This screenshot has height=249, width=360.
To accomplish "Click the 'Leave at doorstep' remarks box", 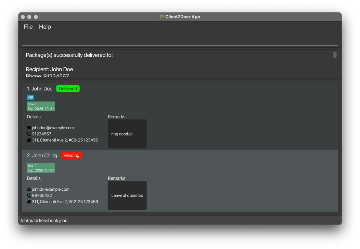I will (127, 196).
